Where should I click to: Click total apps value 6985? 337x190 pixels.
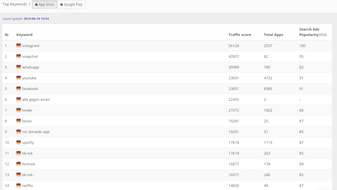268,89
